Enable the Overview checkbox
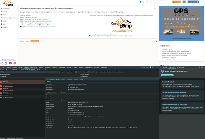The image size is (205, 139). click(x=1, y=76)
